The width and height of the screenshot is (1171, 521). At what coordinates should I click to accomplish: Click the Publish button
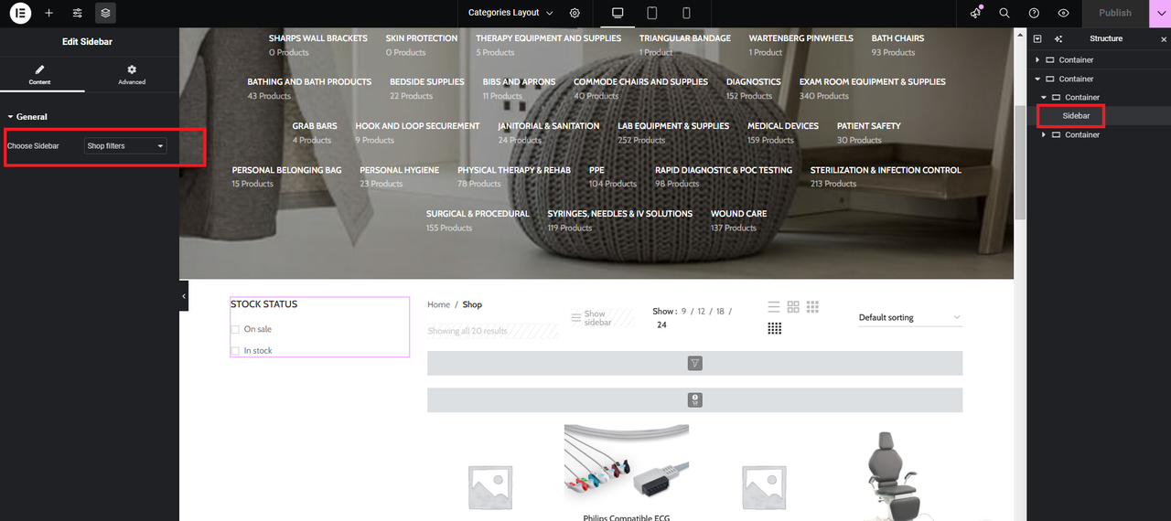[1115, 13]
